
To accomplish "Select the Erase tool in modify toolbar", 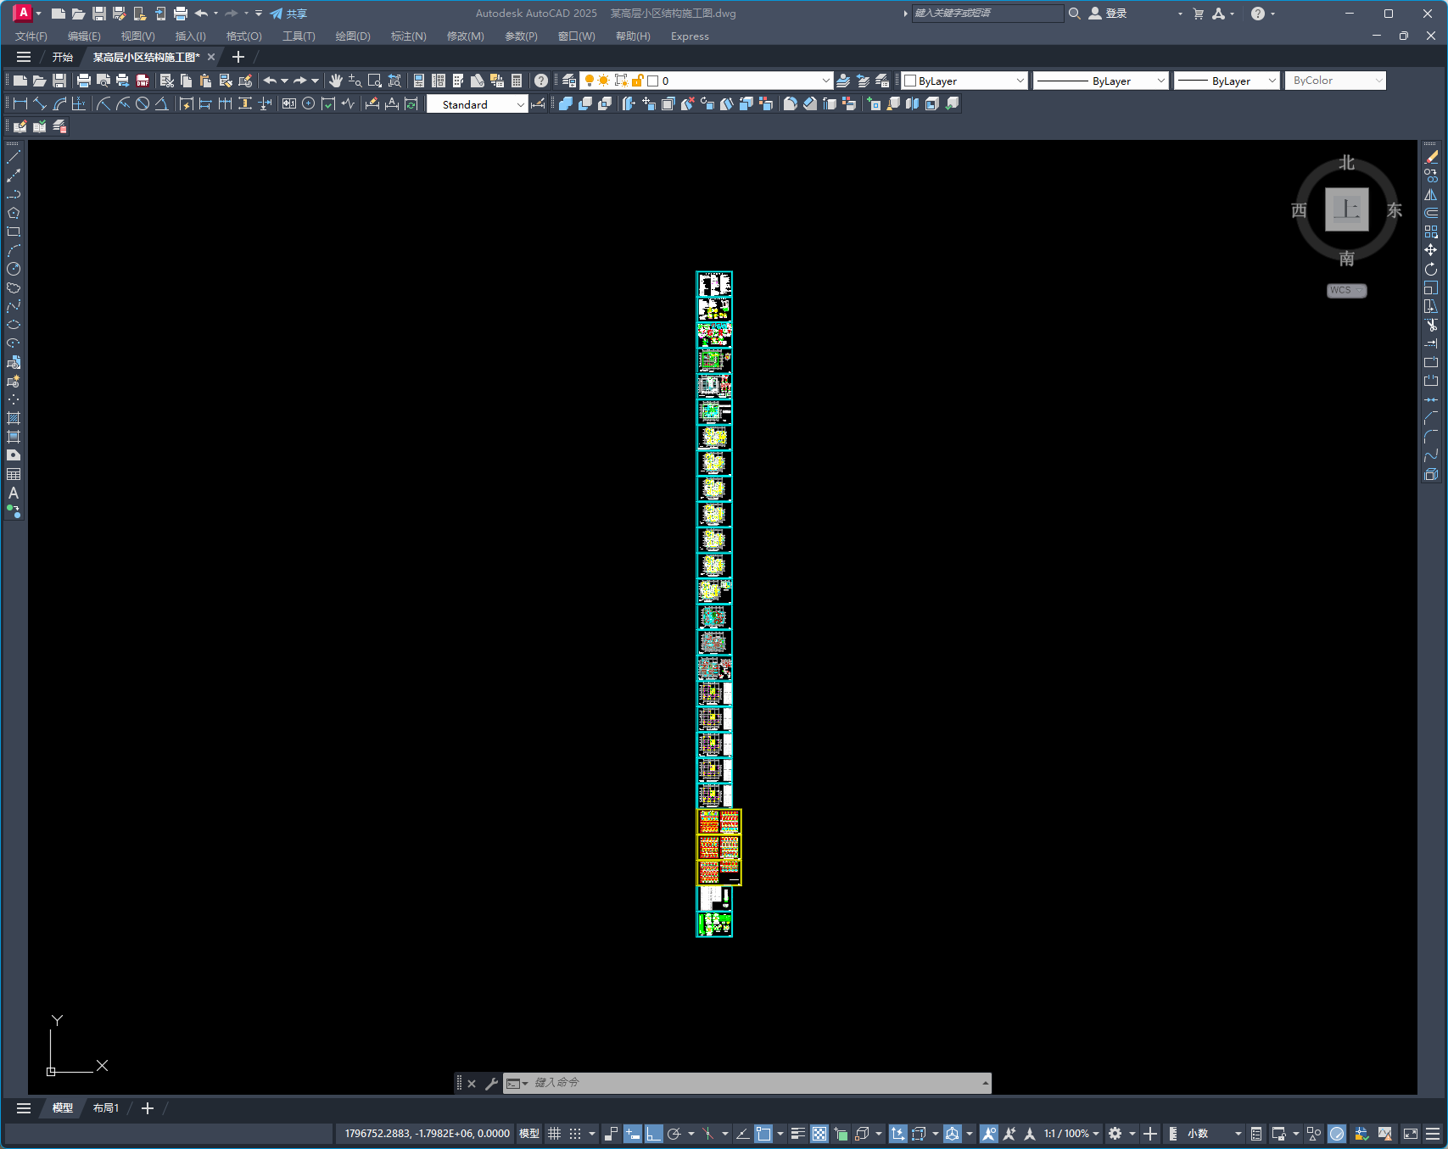I will [x=1431, y=157].
